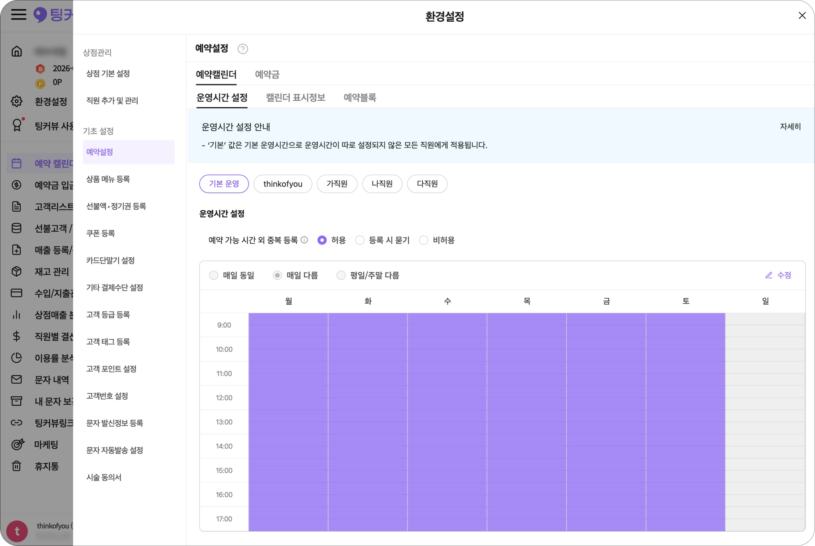The height and width of the screenshot is (546, 815).
Task: Click the home icon in sidebar
Action: 17,51
